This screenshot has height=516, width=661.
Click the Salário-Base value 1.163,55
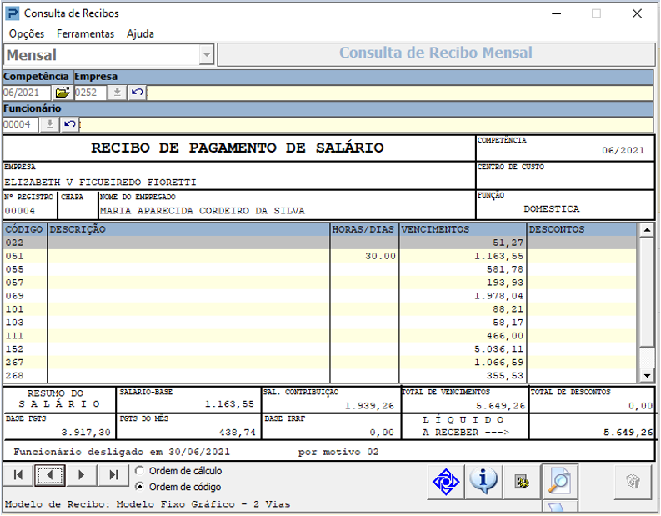pos(230,404)
